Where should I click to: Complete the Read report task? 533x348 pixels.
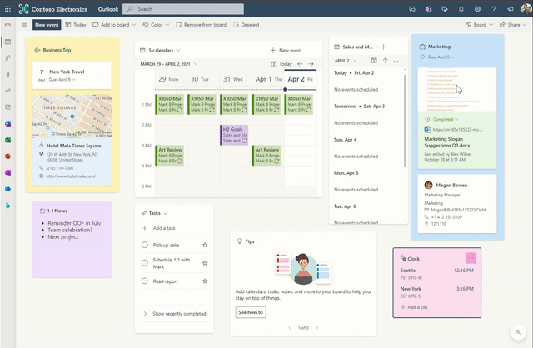click(144, 281)
